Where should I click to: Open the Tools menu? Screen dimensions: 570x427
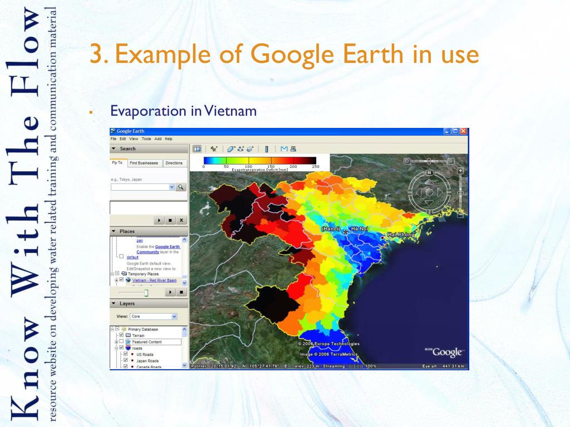(146, 138)
